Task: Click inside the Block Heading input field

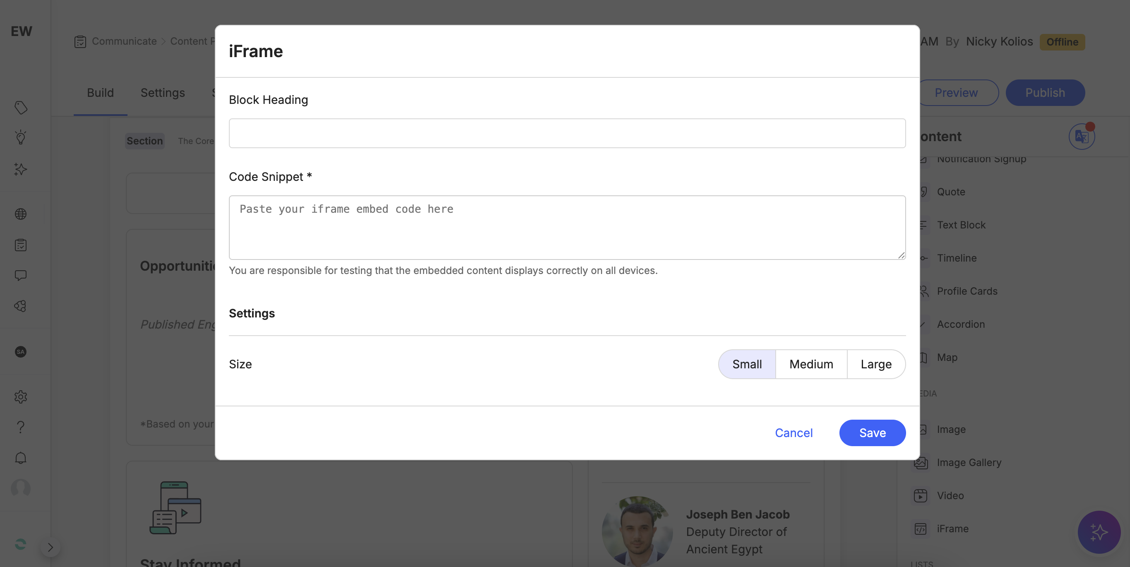Action: coord(567,133)
